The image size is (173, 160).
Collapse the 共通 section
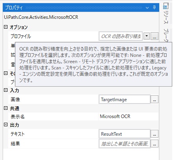[6, 108]
